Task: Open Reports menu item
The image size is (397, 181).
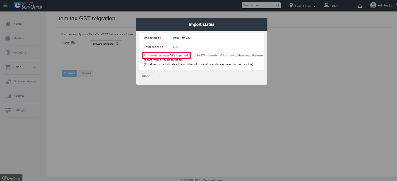Action: pos(19,96)
